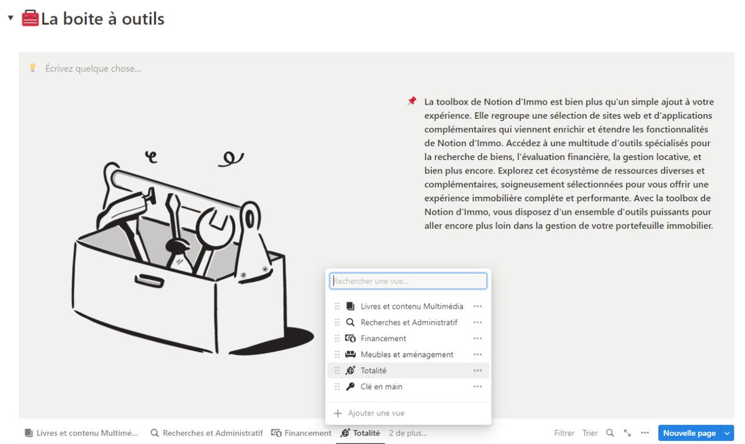Open options menu for Recherches et Administratif view

point(477,322)
